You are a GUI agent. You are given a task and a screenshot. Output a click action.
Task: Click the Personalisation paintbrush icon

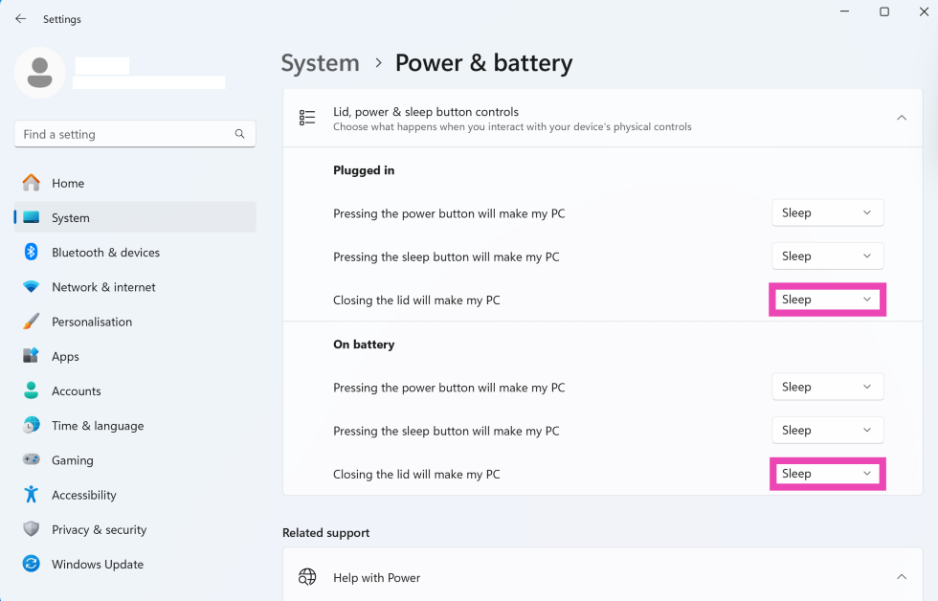click(31, 322)
